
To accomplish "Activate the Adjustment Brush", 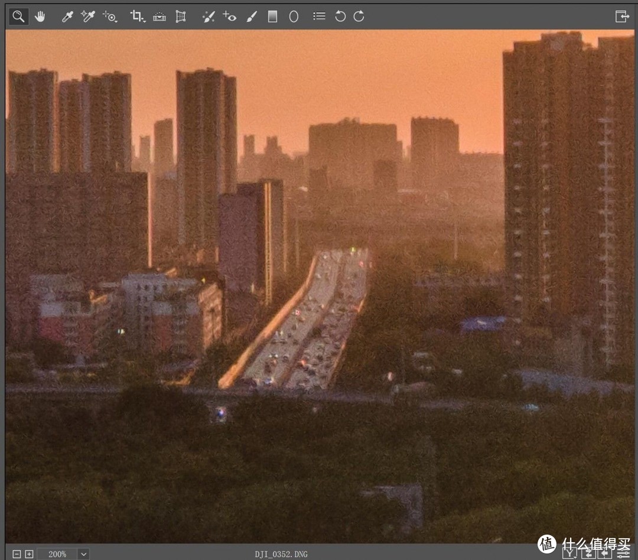I will coord(251,17).
